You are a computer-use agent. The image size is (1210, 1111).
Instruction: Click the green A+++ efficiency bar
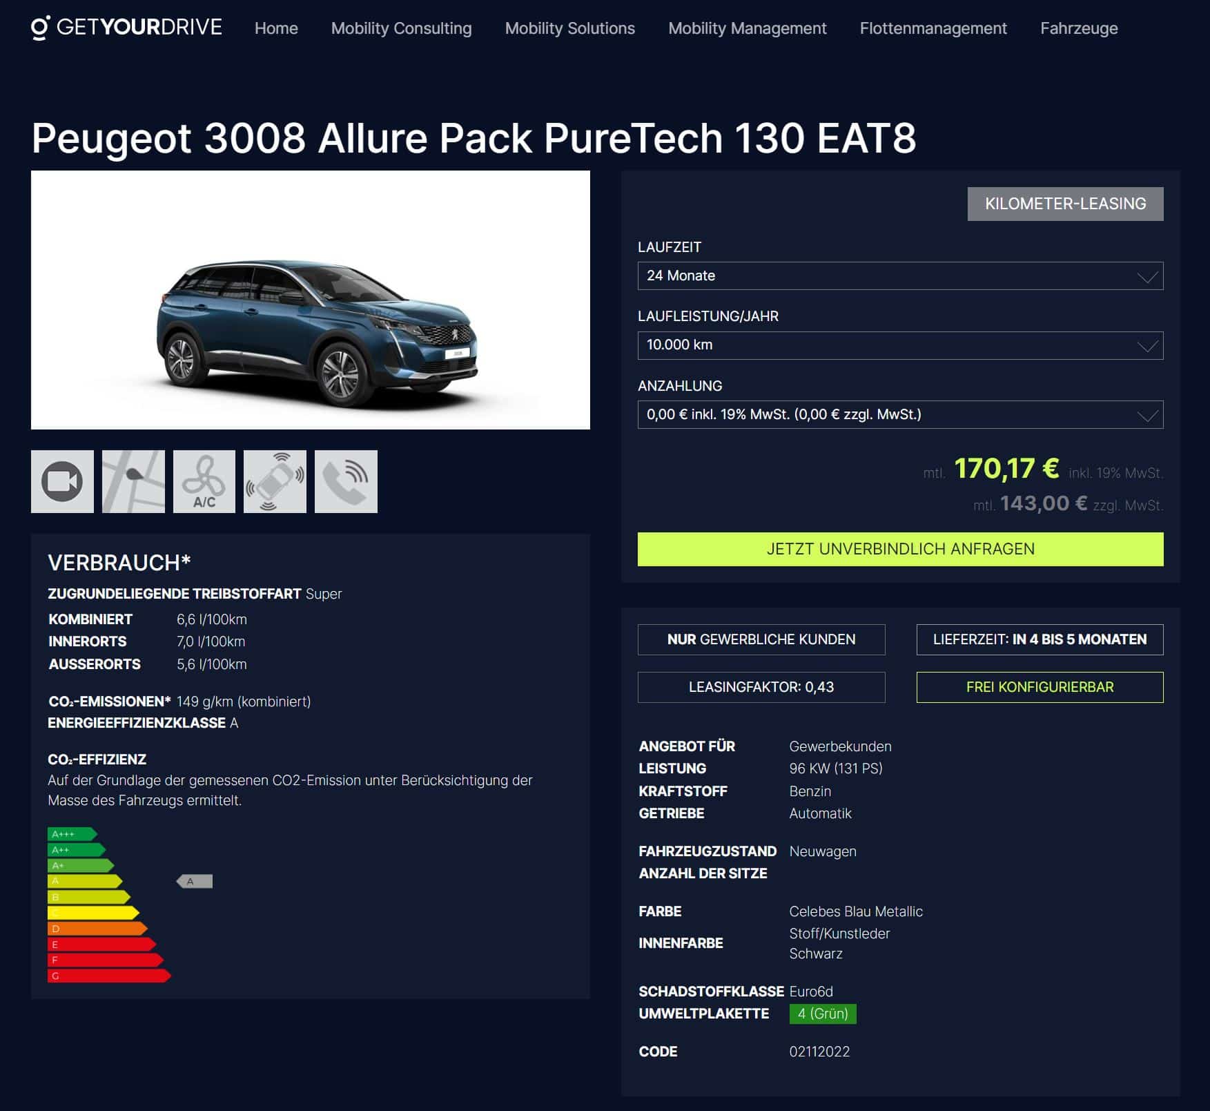[x=72, y=834]
